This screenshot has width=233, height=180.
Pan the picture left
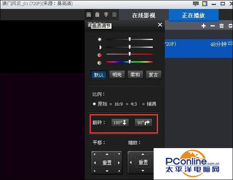(x=95, y=163)
